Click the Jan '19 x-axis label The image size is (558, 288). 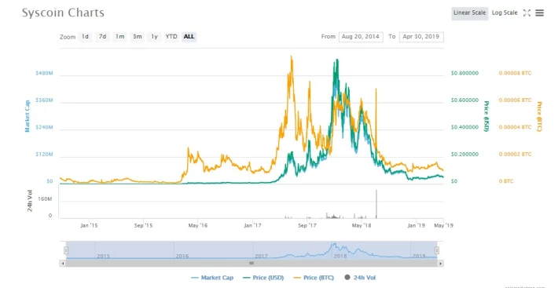point(416,225)
